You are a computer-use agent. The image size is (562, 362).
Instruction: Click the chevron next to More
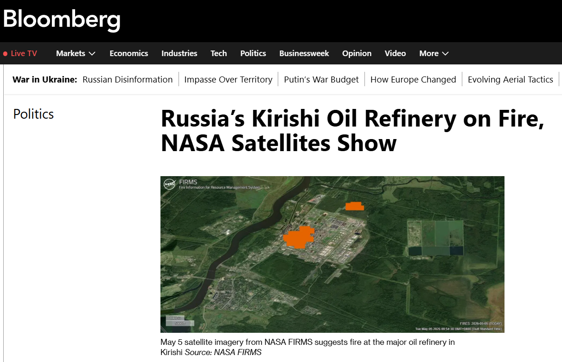(x=446, y=54)
